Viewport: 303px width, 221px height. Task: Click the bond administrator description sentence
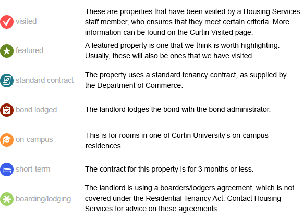(178, 109)
